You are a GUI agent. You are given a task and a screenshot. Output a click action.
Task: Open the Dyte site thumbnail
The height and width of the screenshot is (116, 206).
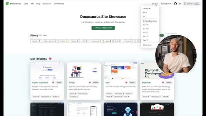pos(120,71)
